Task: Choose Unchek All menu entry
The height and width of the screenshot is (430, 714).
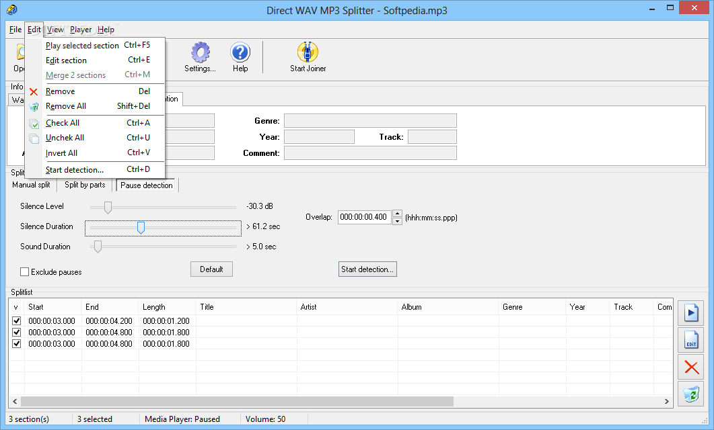Action: click(x=95, y=138)
